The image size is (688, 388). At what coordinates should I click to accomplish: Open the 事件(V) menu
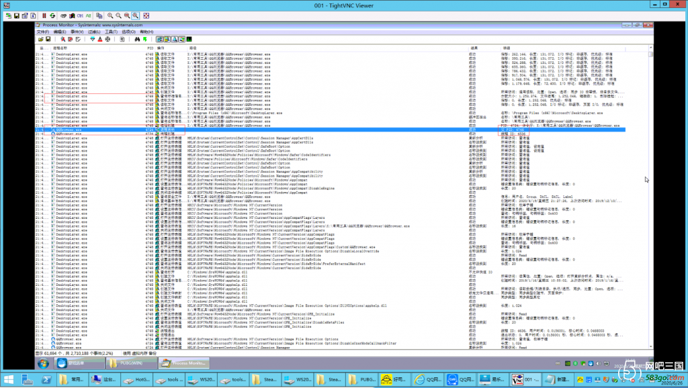coord(77,32)
